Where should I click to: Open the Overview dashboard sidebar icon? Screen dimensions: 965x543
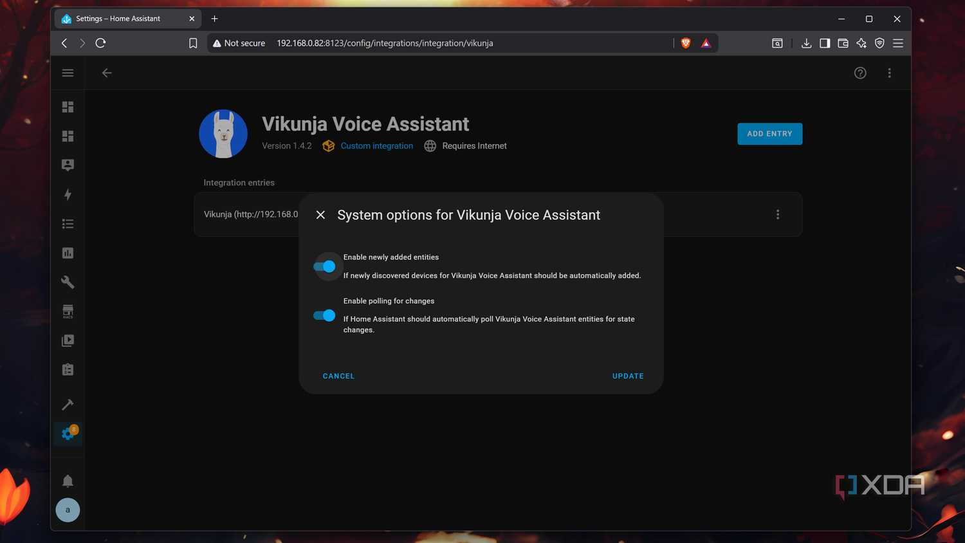pos(68,107)
